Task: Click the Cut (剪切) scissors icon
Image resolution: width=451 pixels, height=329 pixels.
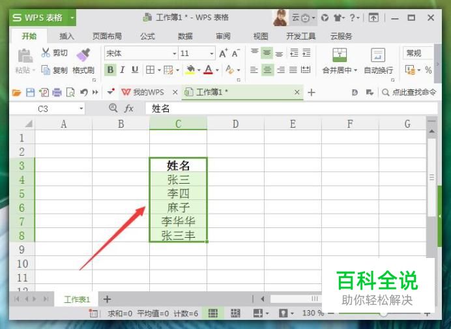Action: [46, 53]
